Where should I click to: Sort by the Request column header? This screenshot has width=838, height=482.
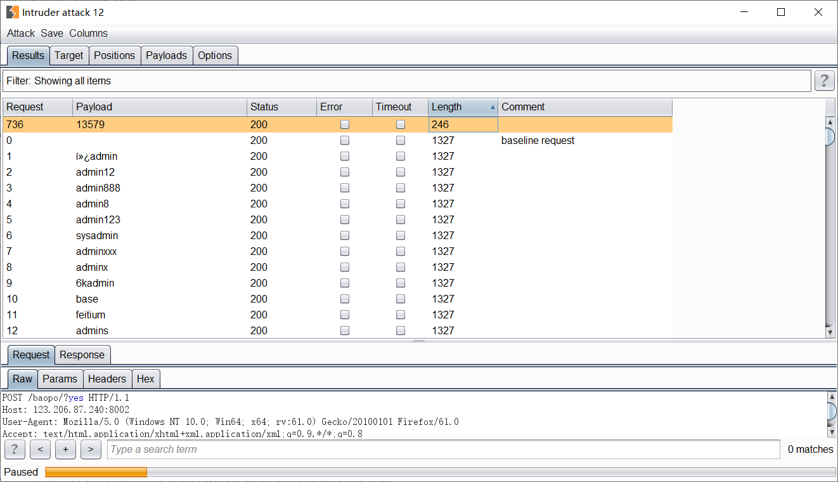[37, 107]
